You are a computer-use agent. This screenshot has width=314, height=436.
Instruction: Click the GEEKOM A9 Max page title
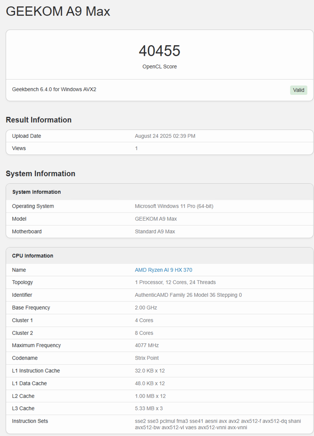tap(58, 12)
